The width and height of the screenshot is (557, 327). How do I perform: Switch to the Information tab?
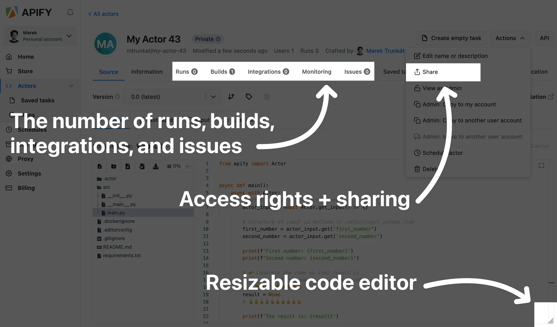tap(147, 72)
